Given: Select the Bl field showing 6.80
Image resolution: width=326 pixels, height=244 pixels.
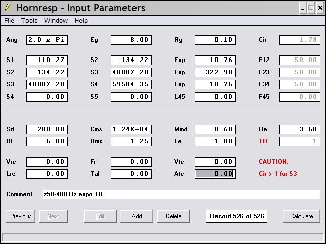Looking at the screenshot, I should (x=47, y=141).
